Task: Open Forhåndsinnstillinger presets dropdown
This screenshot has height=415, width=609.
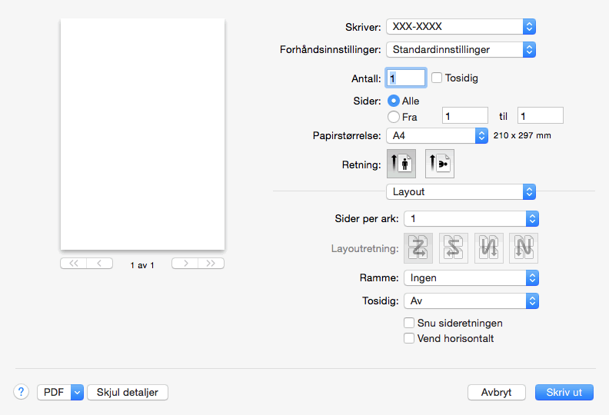Action: (x=461, y=50)
